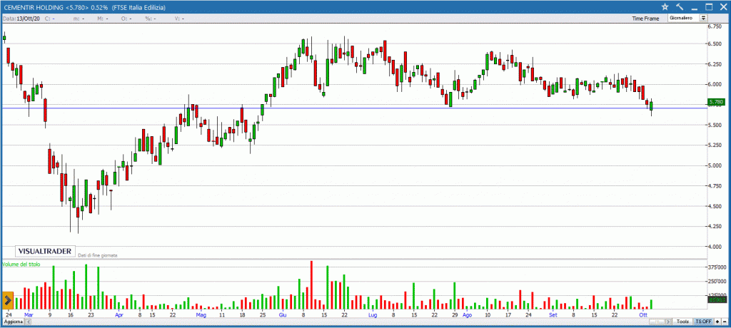This screenshot has height=328, width=731.
Task: Click the 'Volume del titolo' label
Action: (x=21, y=264)
